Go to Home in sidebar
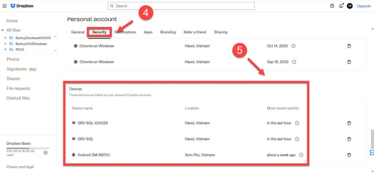This screenshot has width=374, height=173. pyautogui.click(x=12, y=21)
